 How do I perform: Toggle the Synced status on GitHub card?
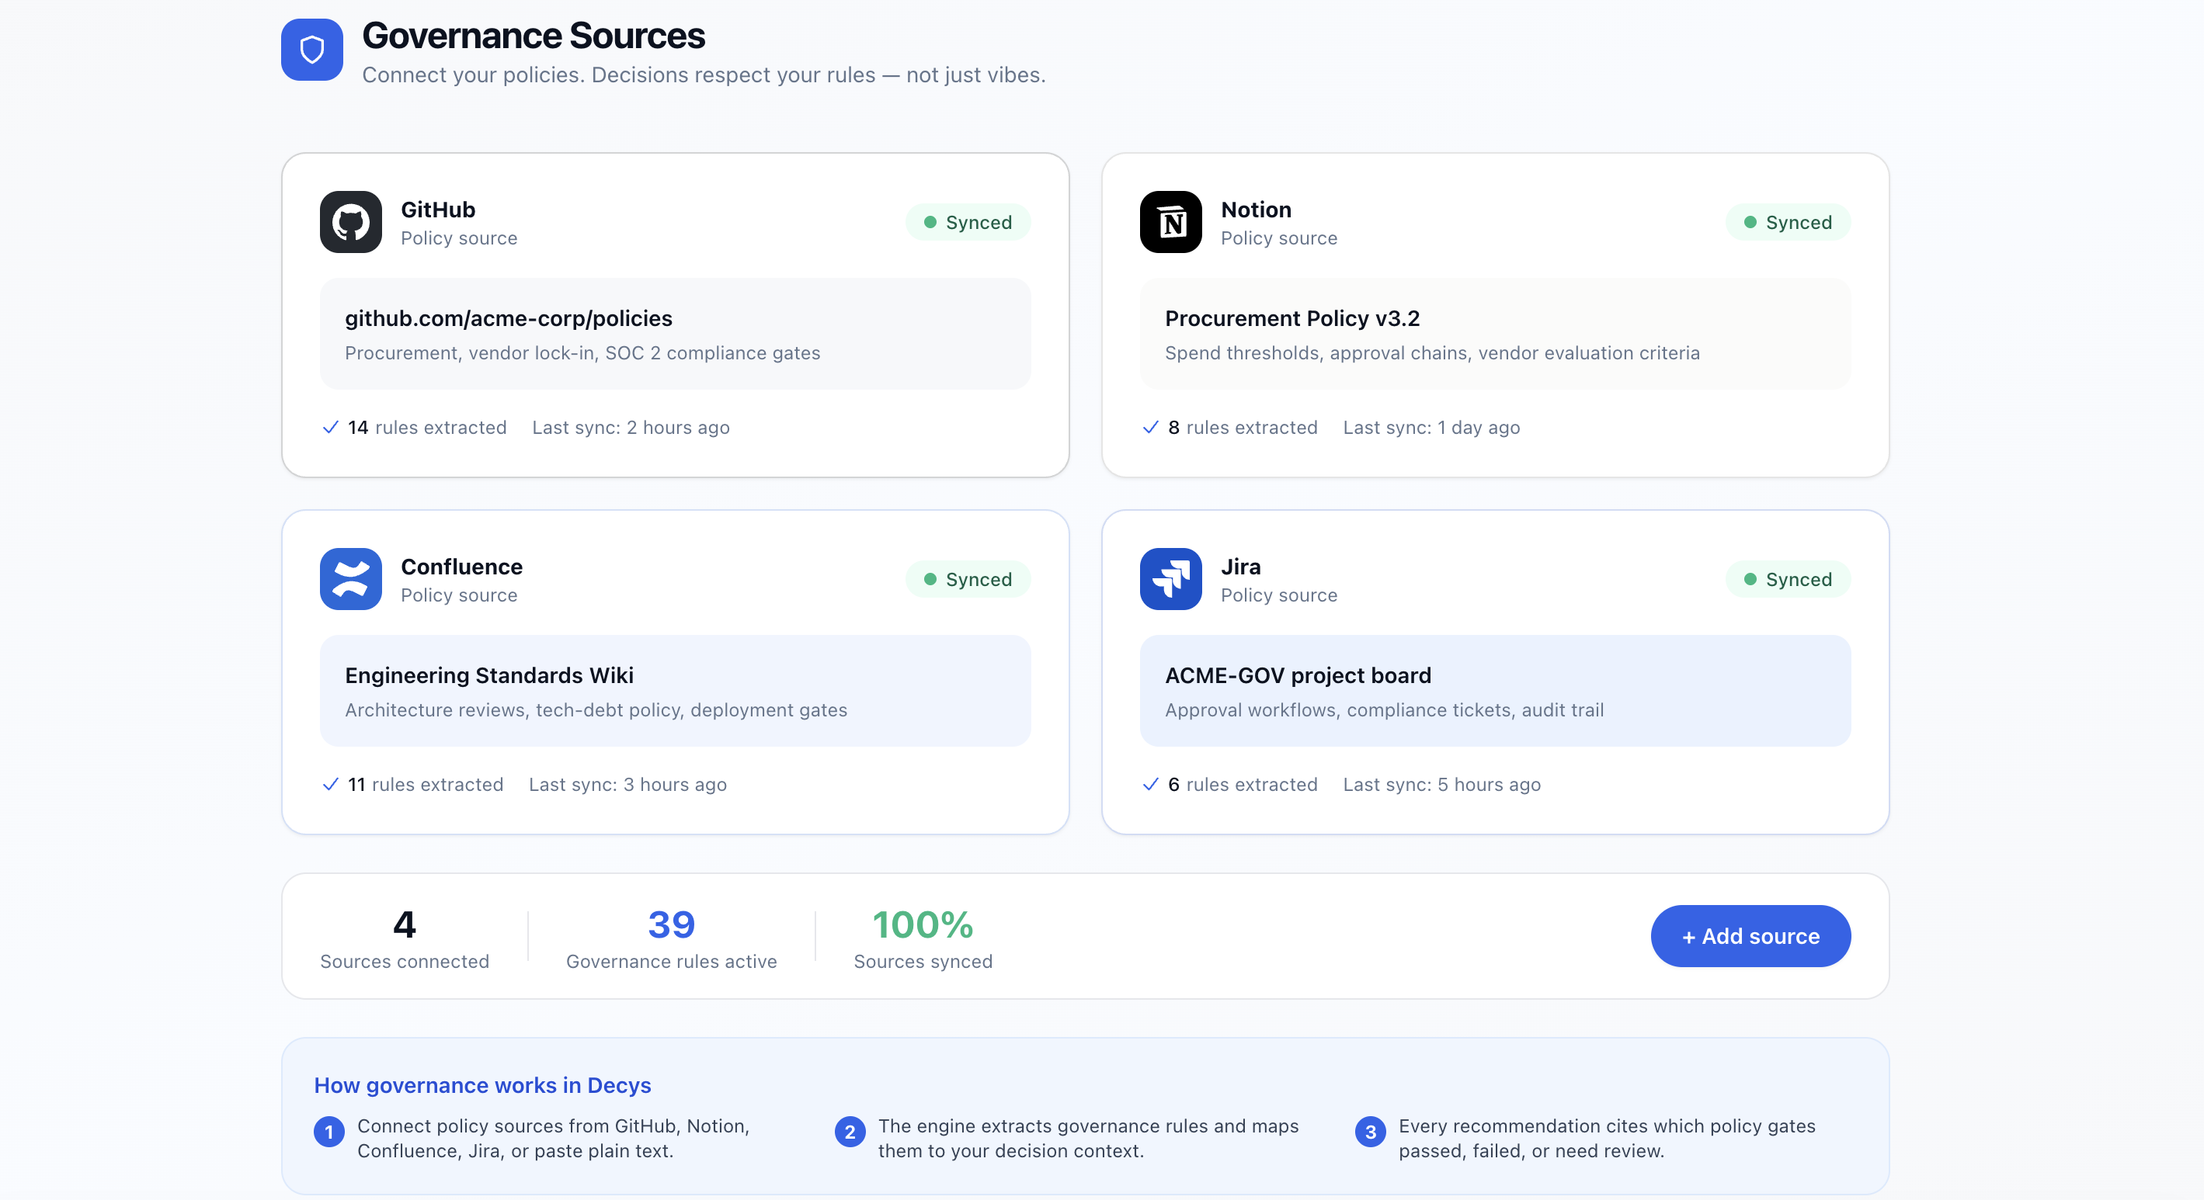(x=968, y=223)
